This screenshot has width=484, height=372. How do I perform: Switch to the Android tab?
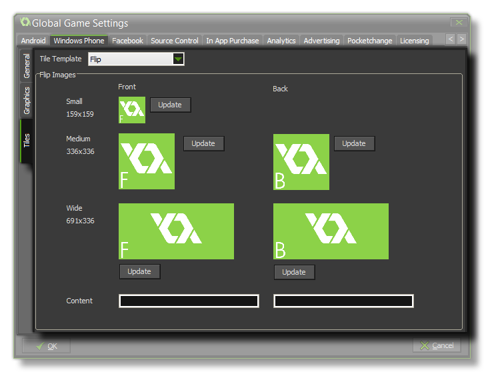tap(33, 41)
